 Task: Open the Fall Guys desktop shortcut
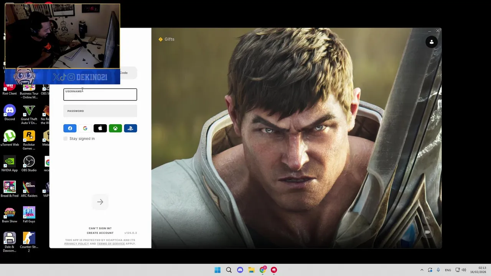[29, 215]
